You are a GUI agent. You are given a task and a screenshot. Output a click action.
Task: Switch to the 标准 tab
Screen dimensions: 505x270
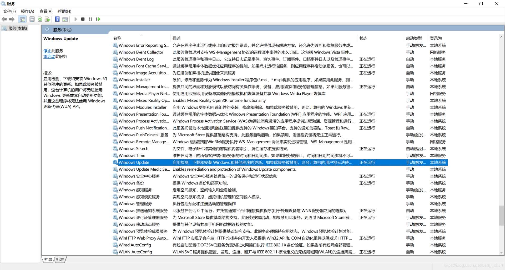click(60, 260)
